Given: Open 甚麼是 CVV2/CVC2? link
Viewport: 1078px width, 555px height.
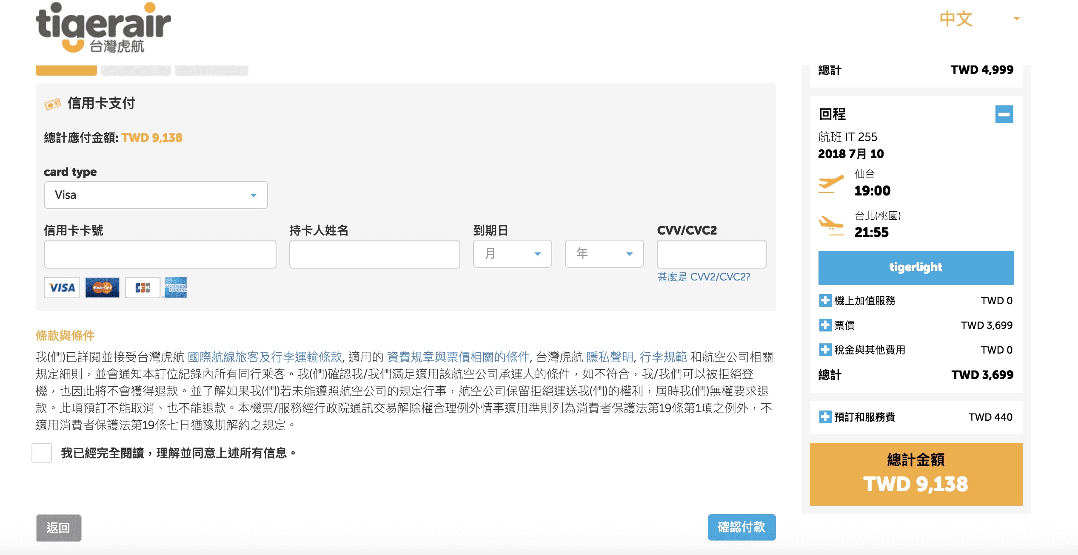Looking at the screenshot, I should pos(704,277).
